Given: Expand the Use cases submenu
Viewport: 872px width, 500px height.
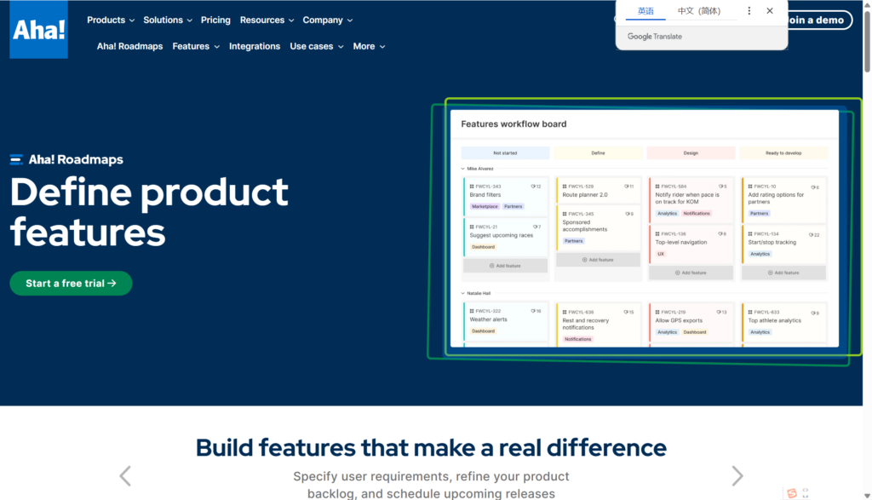Looking at the screenshot, I should coord(316,46).
